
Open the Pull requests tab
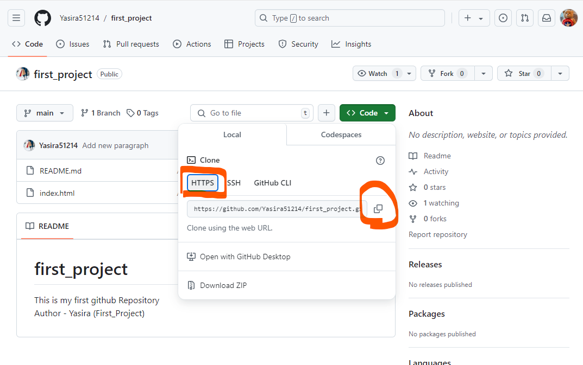(131, 44)
